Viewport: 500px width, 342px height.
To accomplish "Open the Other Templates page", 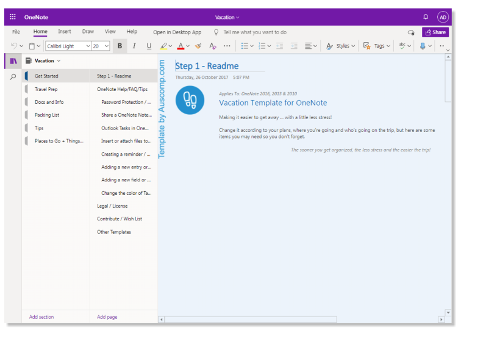I will 124,232.
